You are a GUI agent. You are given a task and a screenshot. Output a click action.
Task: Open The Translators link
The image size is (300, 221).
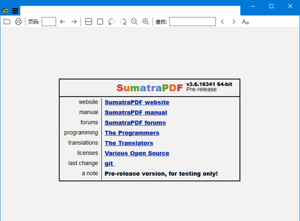[129, 143]
